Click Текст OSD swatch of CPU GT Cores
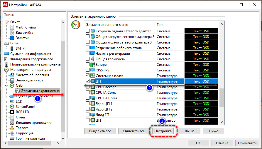Screen dimensions: 262x149 (201, 98)
